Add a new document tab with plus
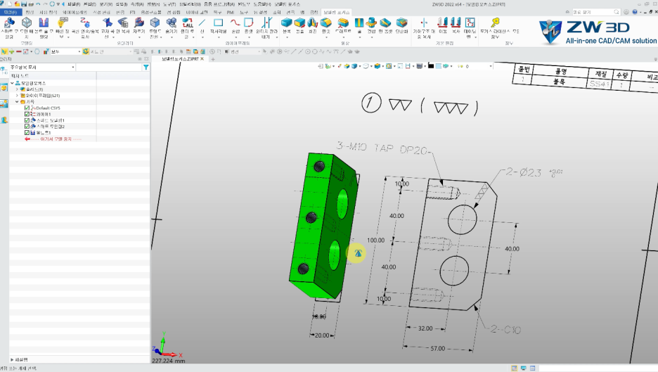658x372 pixels. tap(213, 59)
